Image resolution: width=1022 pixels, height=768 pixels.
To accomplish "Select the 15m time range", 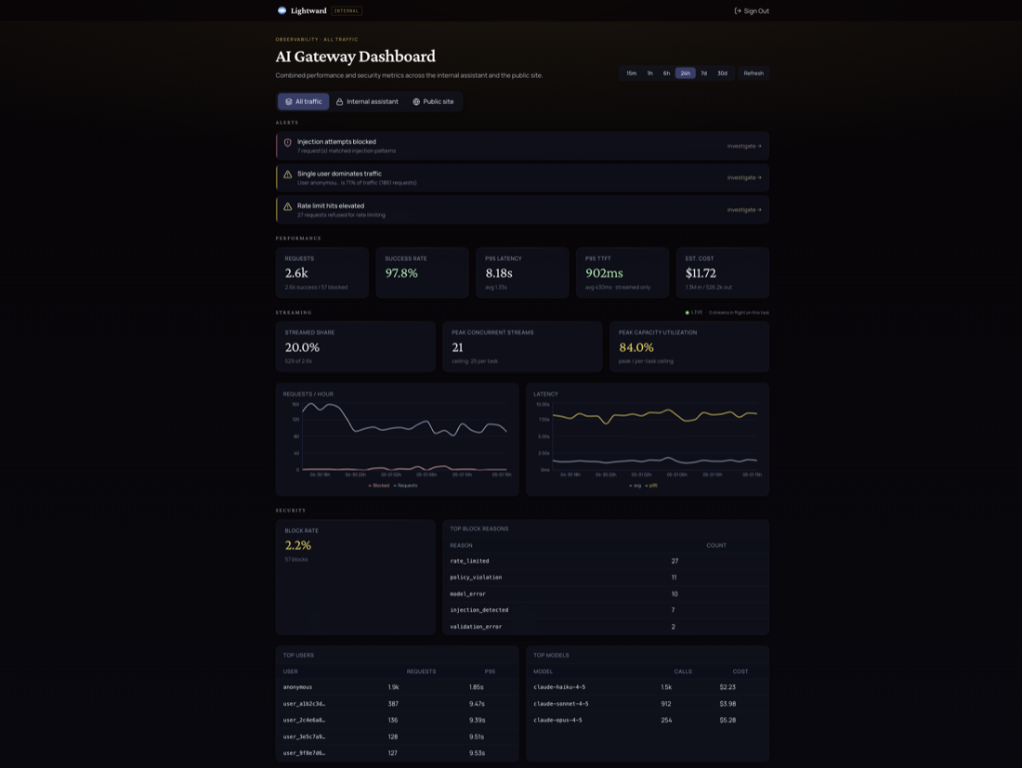I will tap(632, 73).
